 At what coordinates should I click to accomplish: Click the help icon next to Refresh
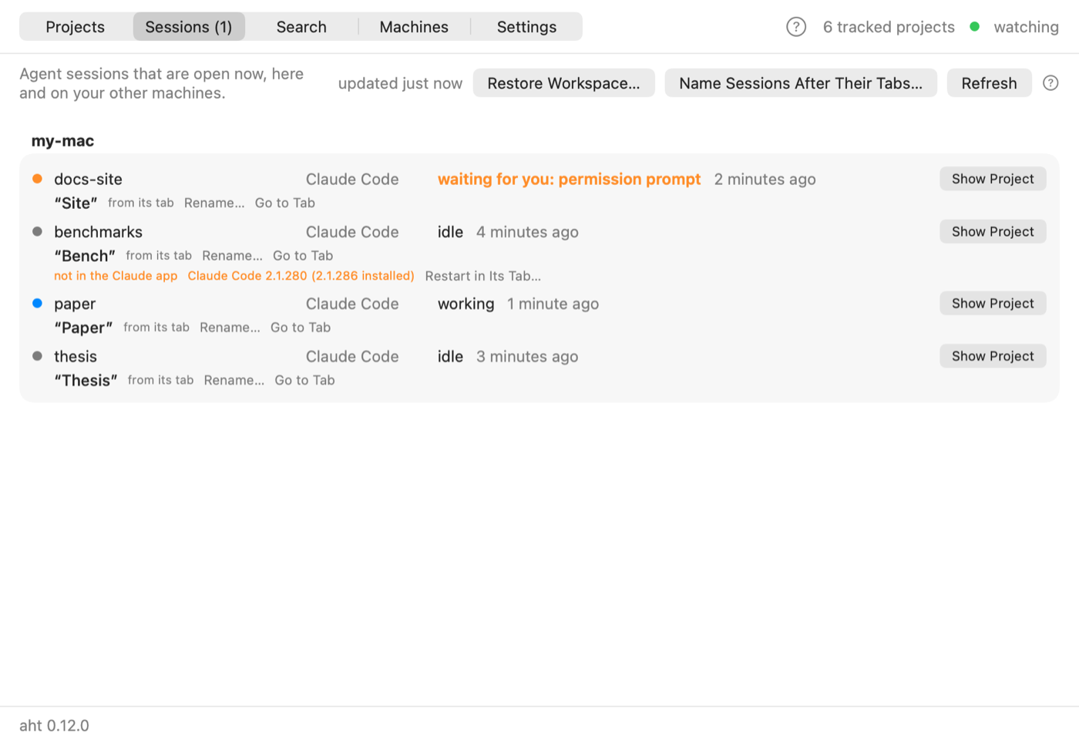(1050, 83)
